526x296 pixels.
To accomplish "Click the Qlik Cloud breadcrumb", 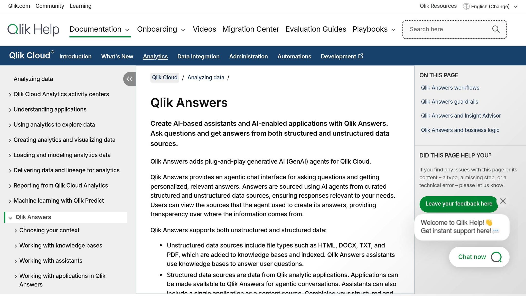I will pyautogui.click(x=165, y=77).
